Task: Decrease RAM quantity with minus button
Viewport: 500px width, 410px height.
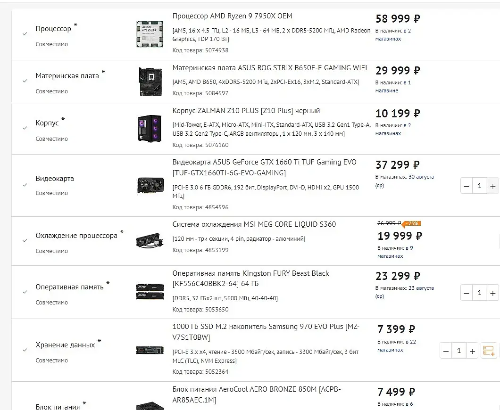Action: pyautogui.click(x=467, y=293)
